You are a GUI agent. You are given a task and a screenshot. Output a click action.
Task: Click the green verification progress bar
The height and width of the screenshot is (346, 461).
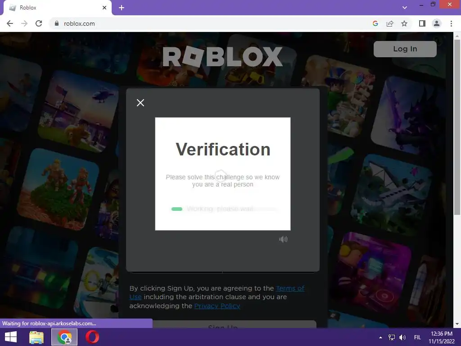(x=176, y=209)
